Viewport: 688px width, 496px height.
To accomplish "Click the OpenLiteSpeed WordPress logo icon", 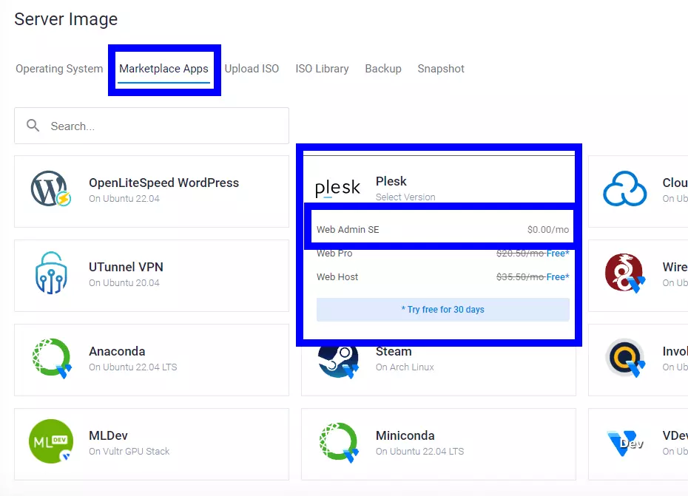I will coord(51,188).
